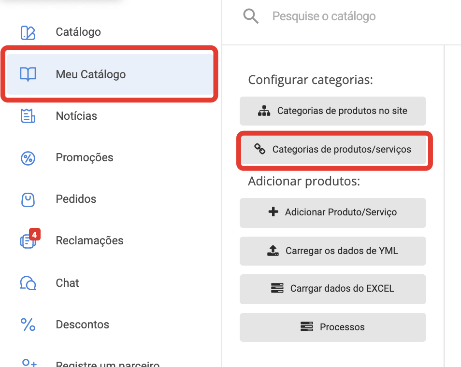Click the Notícias newspaper icon
The width and height of the screenshot is (461, 367).
[x=28, y=116]
